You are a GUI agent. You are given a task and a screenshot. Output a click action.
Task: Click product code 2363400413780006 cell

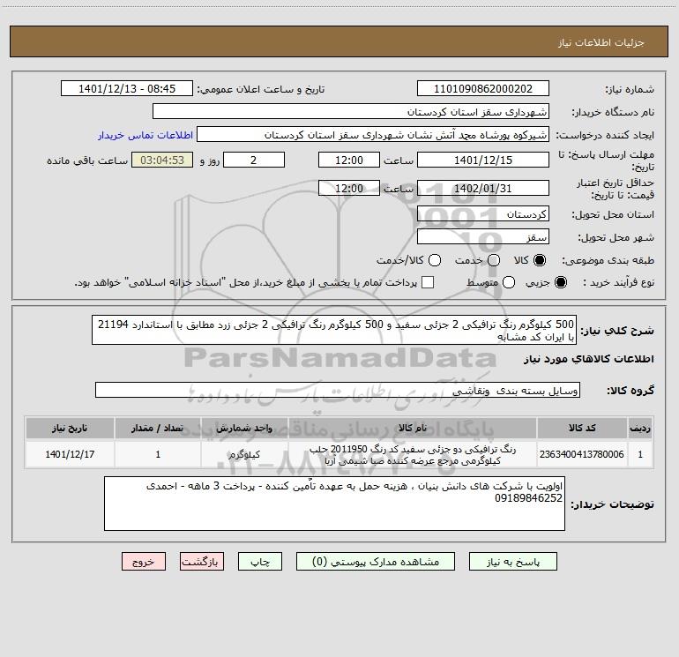click(582, 454)
